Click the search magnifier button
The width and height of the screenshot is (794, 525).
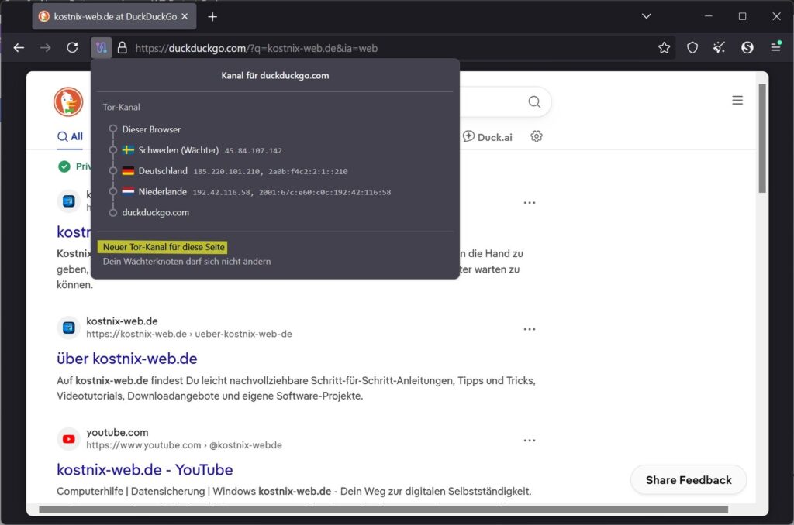click(x=534, y=101)
